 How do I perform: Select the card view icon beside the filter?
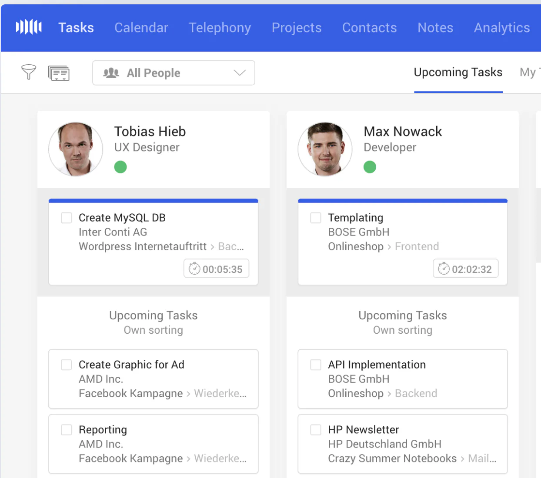(x=59, y=73)
